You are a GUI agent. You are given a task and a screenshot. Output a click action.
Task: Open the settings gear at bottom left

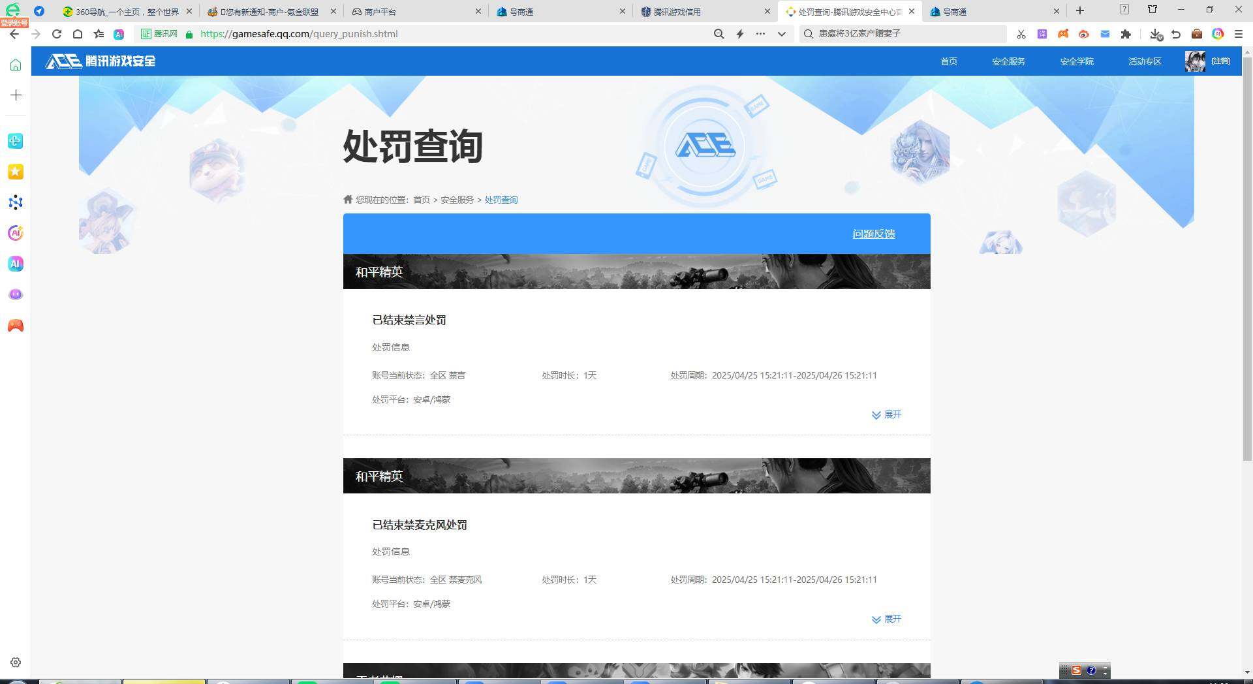pos(15,662)
